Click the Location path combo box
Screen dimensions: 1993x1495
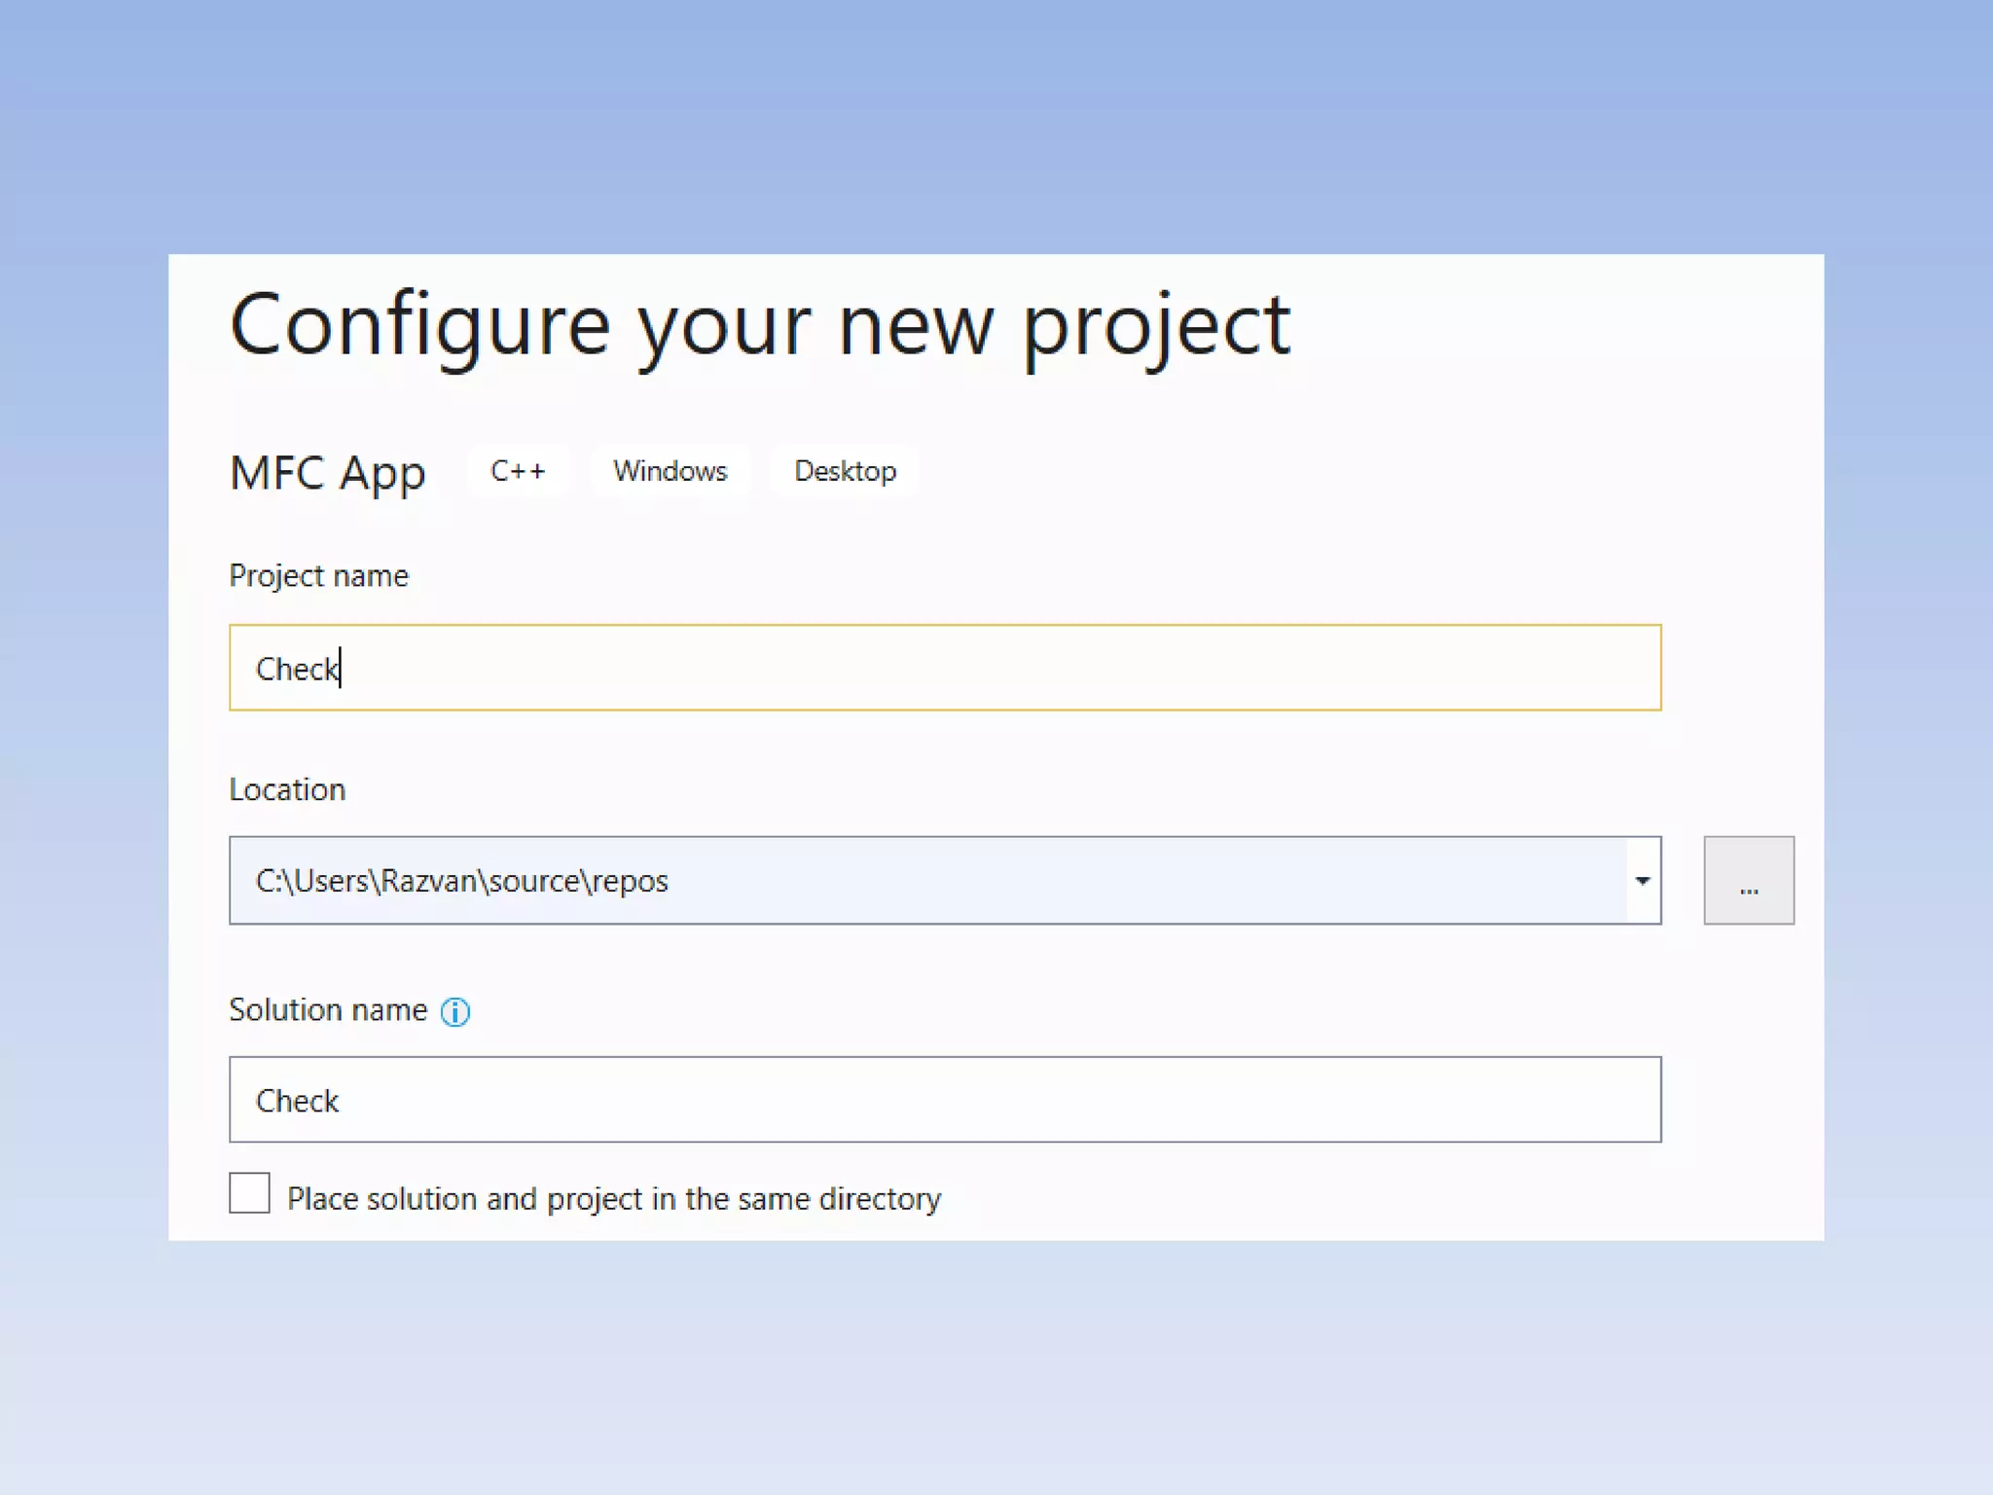click(924, 880)
